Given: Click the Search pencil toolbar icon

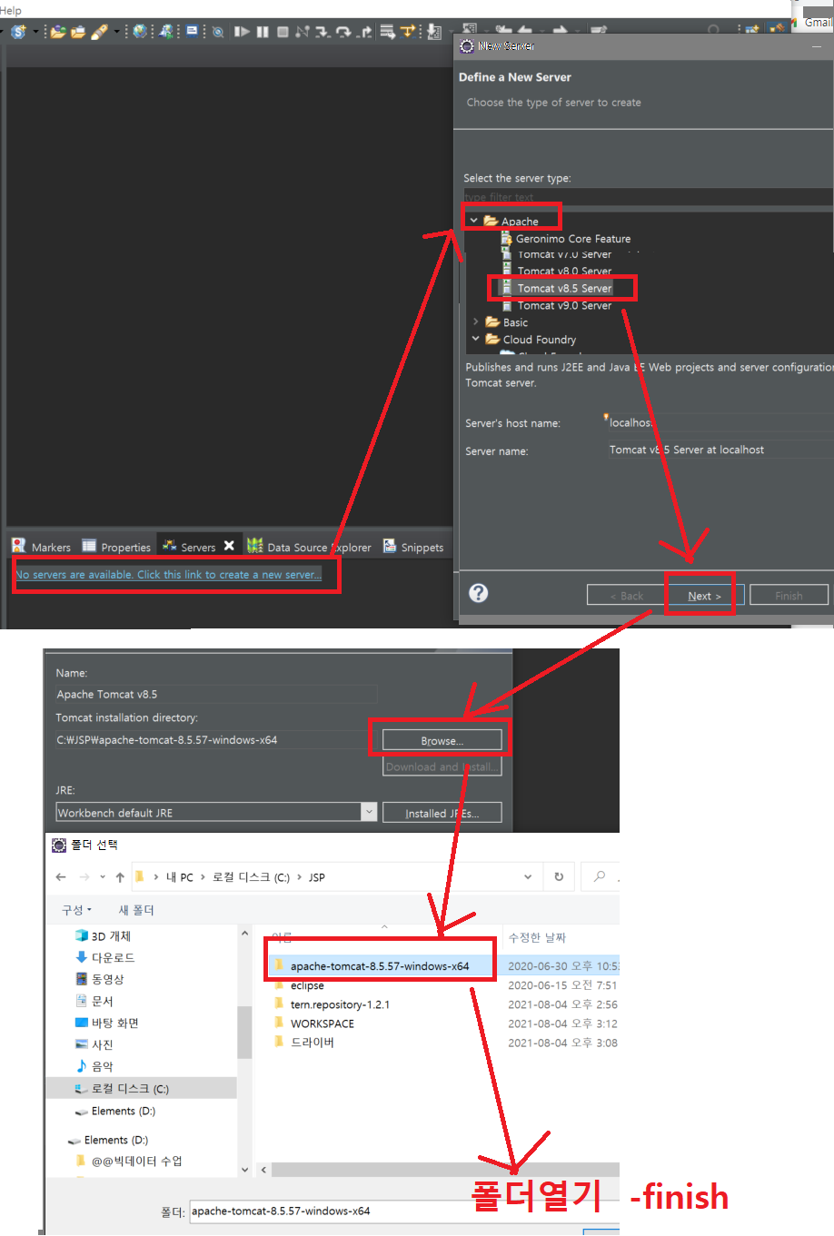Looking at the screenshot, I should click(x=99, y=32).
